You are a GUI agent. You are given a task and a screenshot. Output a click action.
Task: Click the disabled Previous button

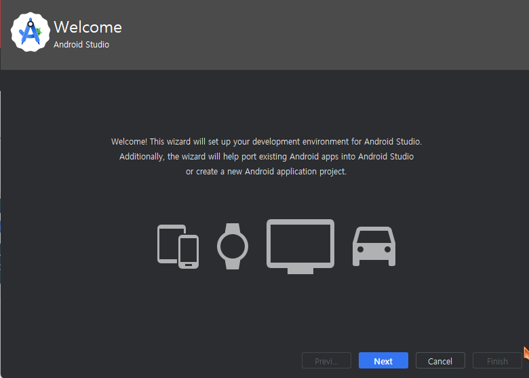point(326,360)
